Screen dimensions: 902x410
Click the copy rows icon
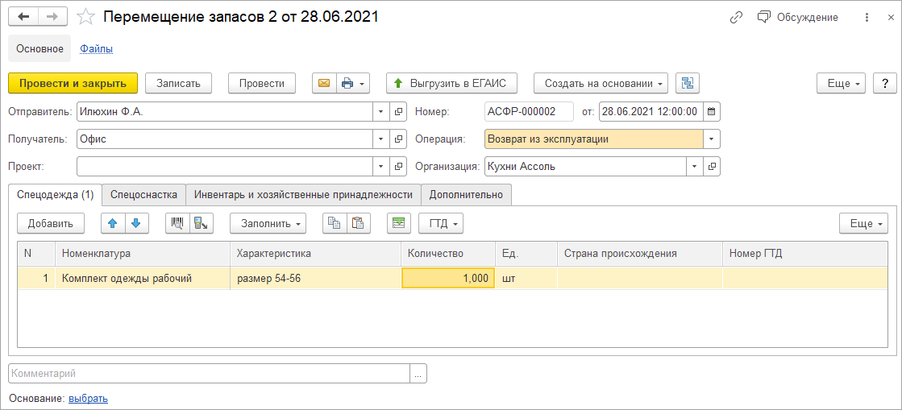(x=335, y=223)
